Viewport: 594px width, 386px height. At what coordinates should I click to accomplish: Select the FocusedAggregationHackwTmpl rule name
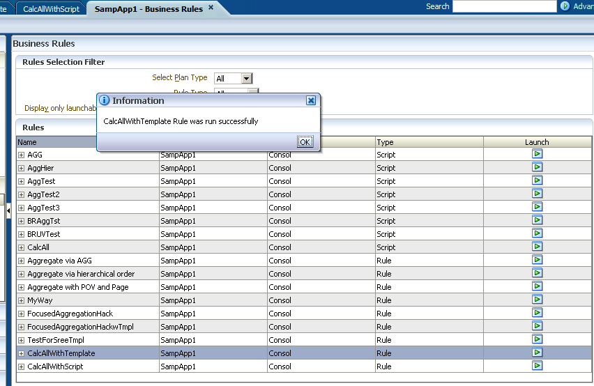pos(80,327)
